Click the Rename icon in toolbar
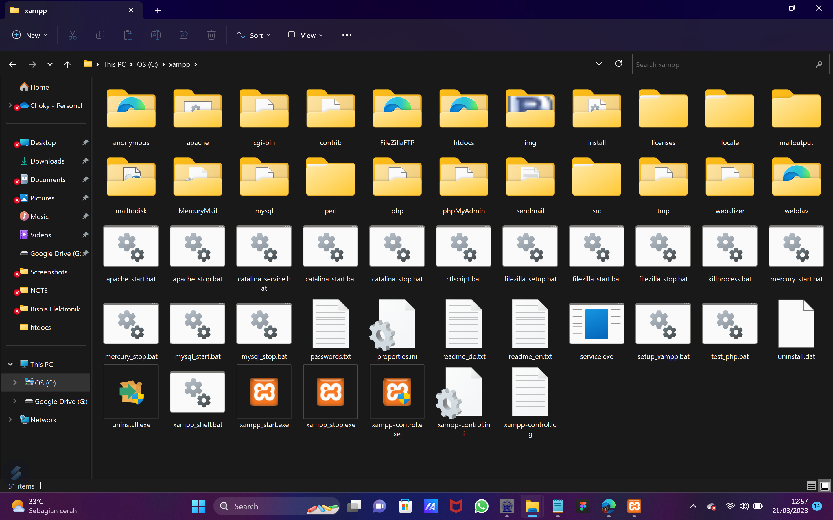This screenshot has width=833, height=520. coord(156,35)
